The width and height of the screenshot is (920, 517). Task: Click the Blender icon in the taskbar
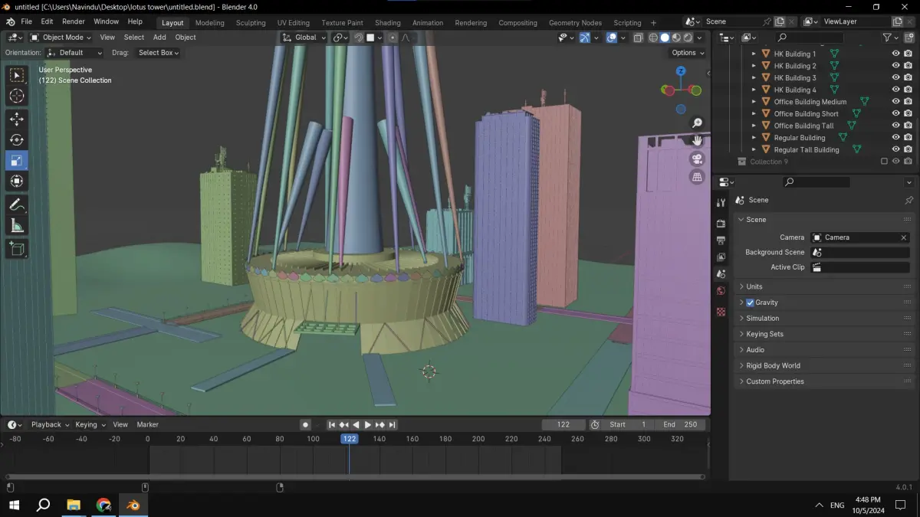pos(133,505)
